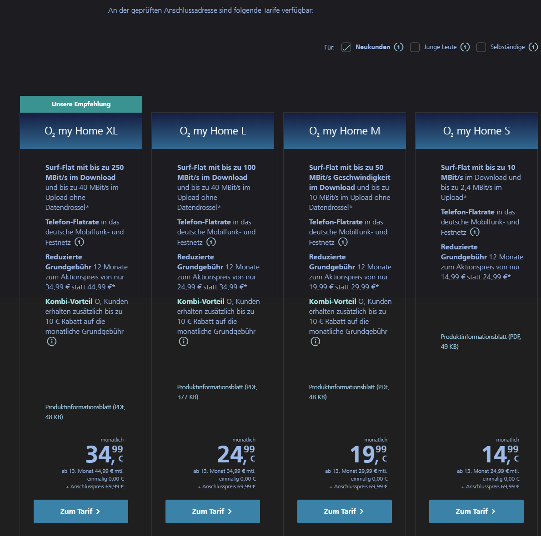541x536 pixels.
Task: Open info icon next to Junge Leute
Action: [x=465, y=47]
